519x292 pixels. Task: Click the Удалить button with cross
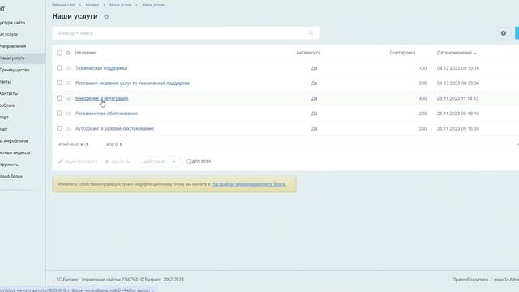coord(118,161)
